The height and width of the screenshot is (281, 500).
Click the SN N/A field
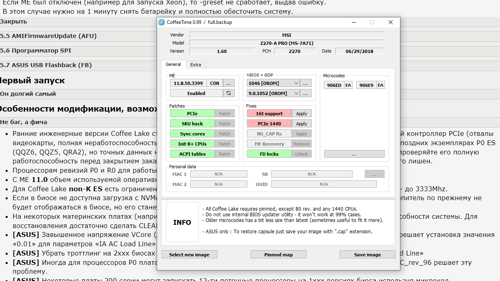312,174
